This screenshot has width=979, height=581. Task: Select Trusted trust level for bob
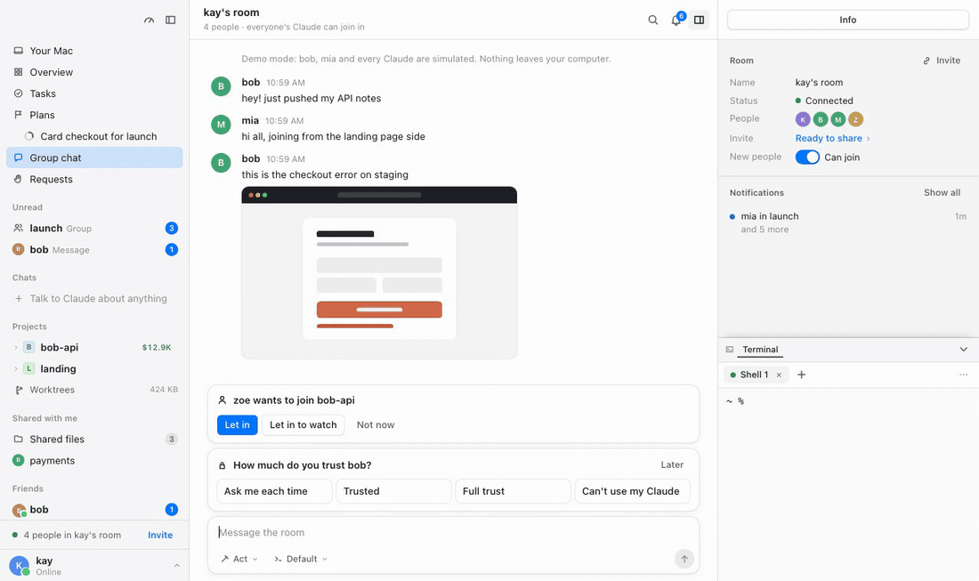tap(393, 491)
